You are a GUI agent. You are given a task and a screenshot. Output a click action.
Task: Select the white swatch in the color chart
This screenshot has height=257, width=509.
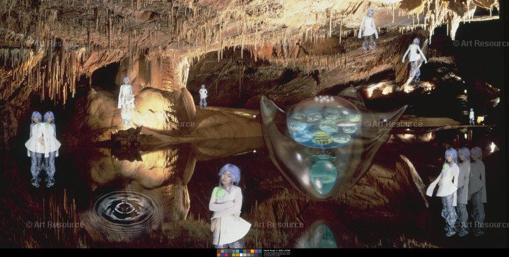tap(241, 255)
